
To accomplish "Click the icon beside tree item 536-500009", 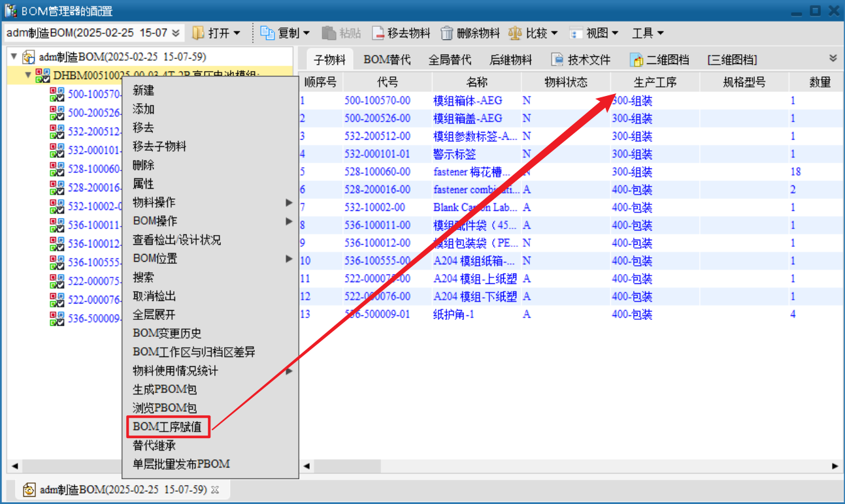I will 57,319.
